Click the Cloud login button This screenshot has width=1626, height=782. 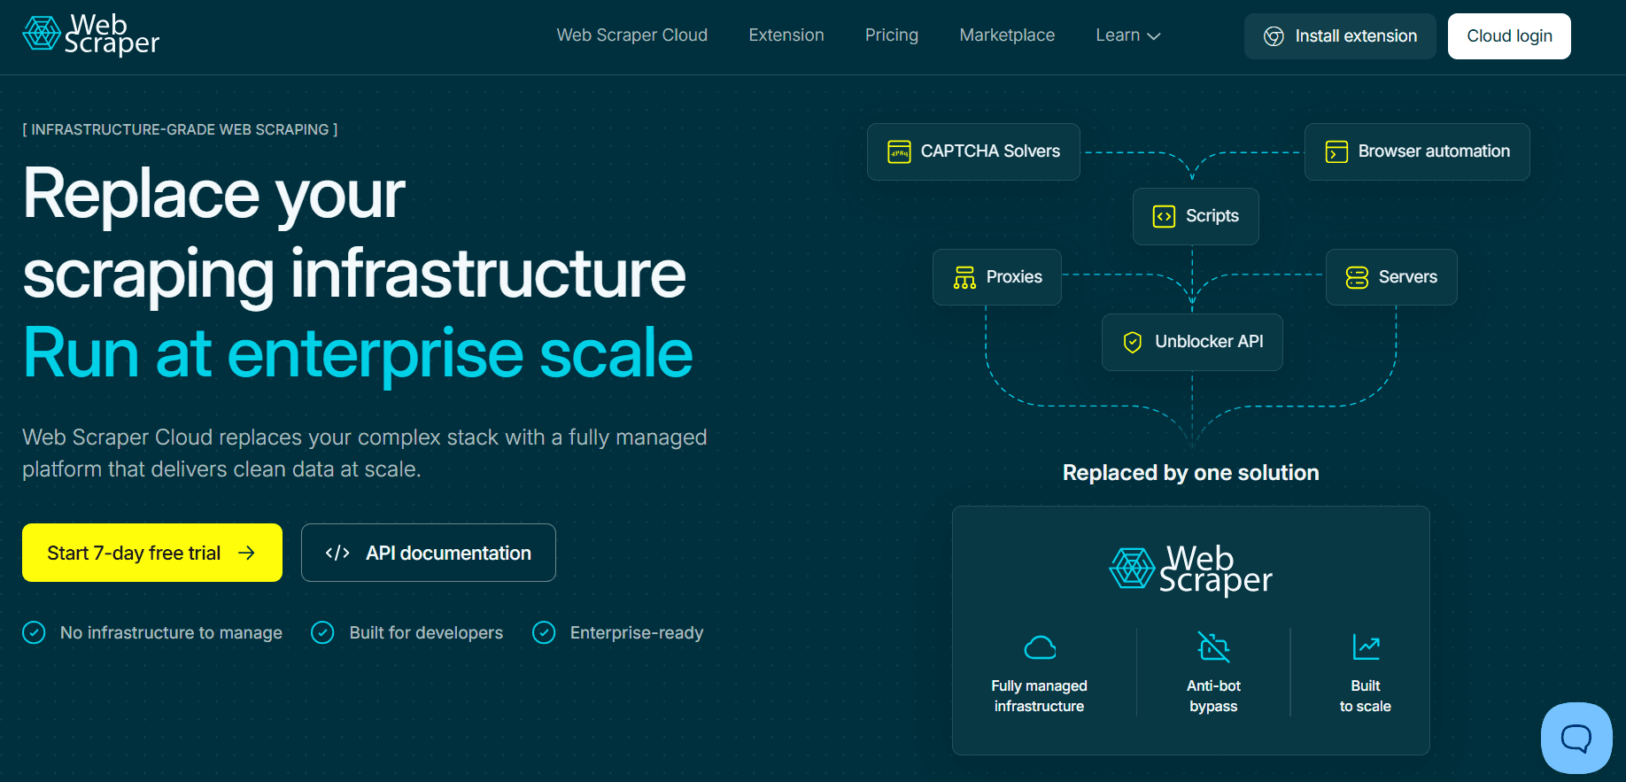(x=1509, y=36)
